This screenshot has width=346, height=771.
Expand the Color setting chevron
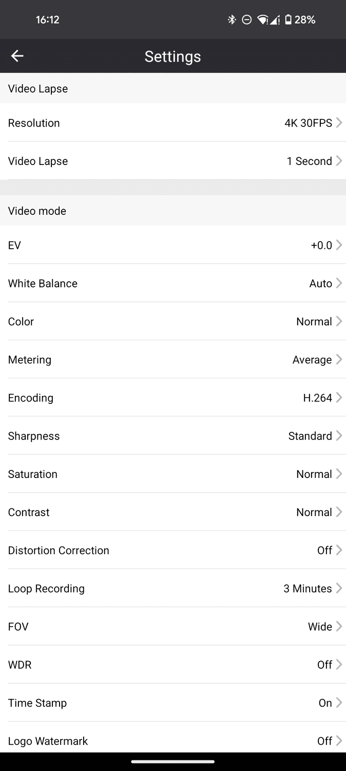click(339, 321)
